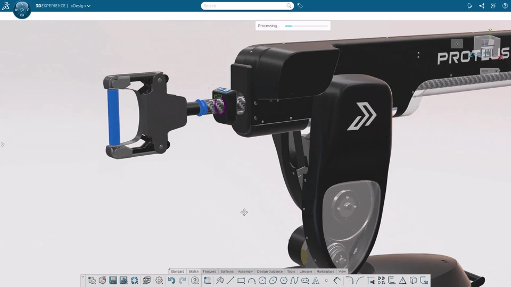Click the 3D cube convert icon
This screenshot has width=511, height=287.
click(x=413, y=281)
